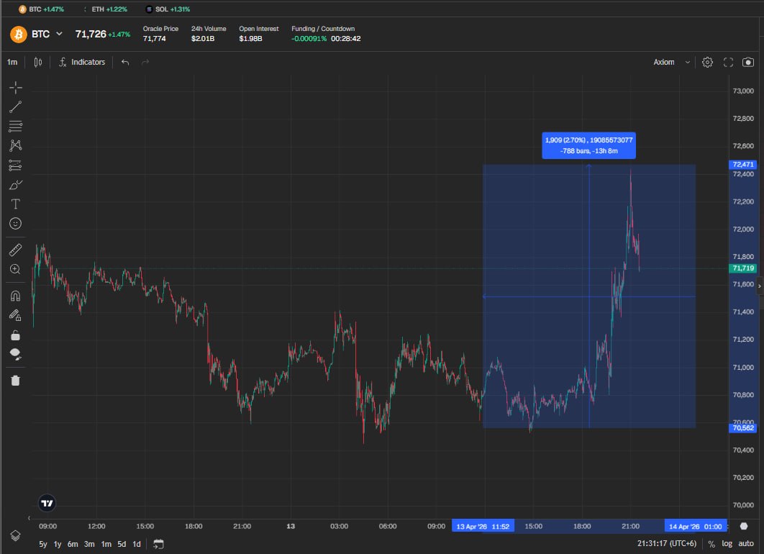Click the measurement info label 1,909 (2.70%)
The width and height of the screenshot is (764, 554).
588,145
